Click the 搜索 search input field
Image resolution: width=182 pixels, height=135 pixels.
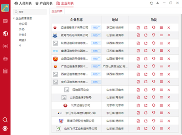[30, 12]
